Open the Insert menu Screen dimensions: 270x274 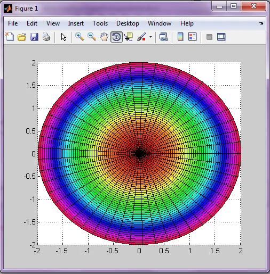coord(76,23)
